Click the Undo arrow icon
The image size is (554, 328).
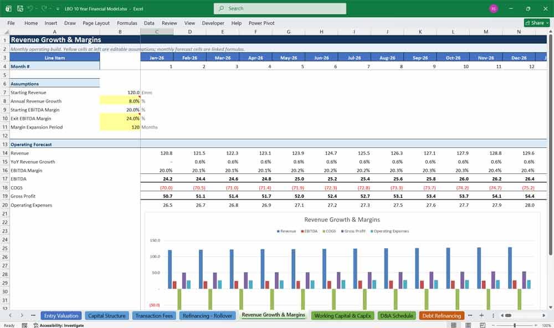[30, 8]
